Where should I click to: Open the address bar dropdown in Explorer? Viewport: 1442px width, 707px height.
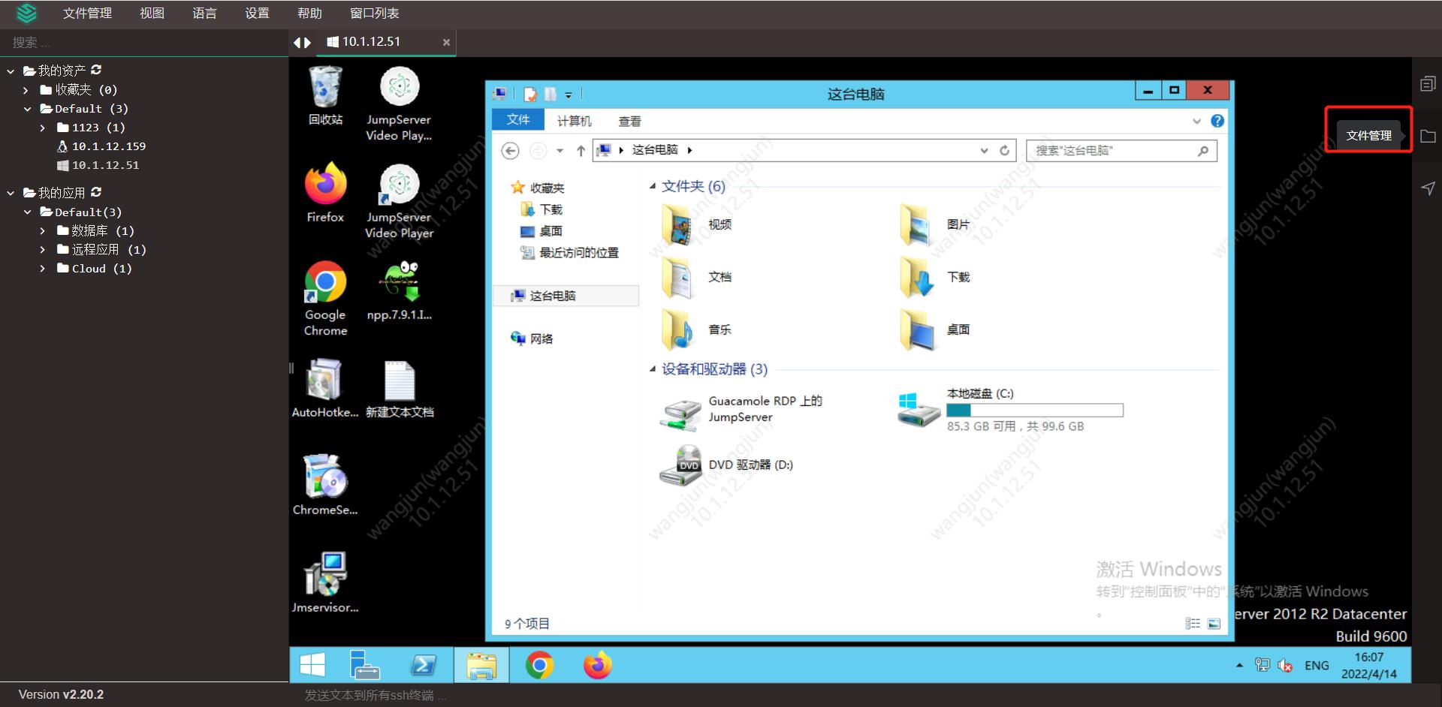click(984, 150)
